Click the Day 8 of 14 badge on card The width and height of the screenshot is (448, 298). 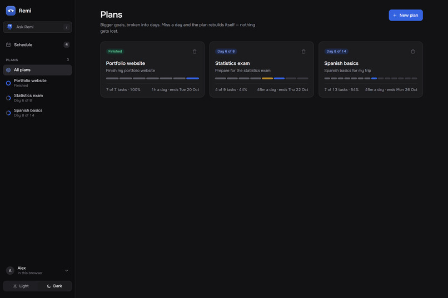coord(336,51)
